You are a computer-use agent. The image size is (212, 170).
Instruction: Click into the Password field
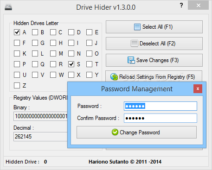[161, 106]
